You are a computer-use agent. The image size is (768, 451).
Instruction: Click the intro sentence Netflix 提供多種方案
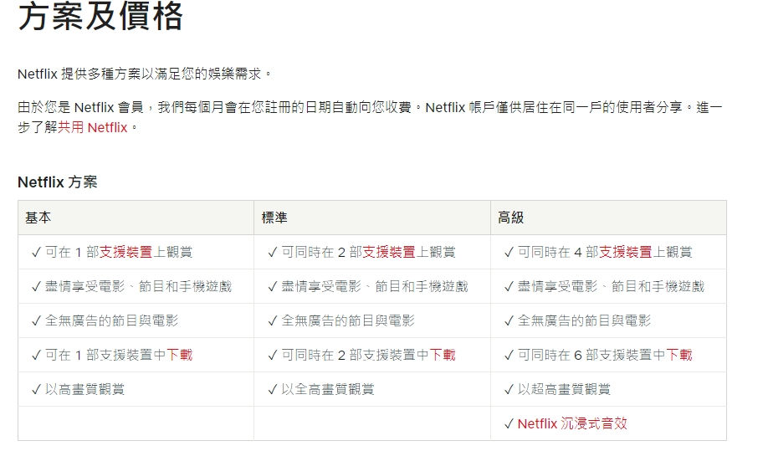coord(145,74)
